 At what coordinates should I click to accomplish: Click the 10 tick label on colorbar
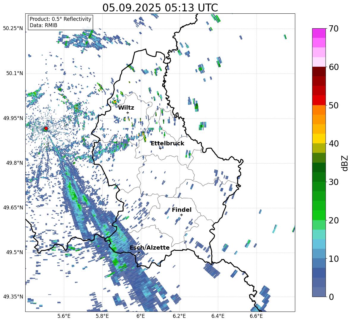tap(334, 259)
